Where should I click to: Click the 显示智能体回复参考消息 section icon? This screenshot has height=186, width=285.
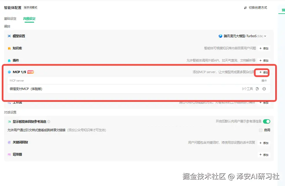[x=9, y=122]
